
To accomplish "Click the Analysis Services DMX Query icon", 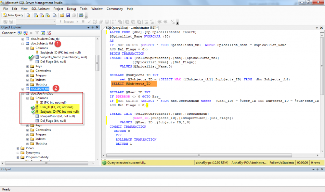I will tap(42, 15).
